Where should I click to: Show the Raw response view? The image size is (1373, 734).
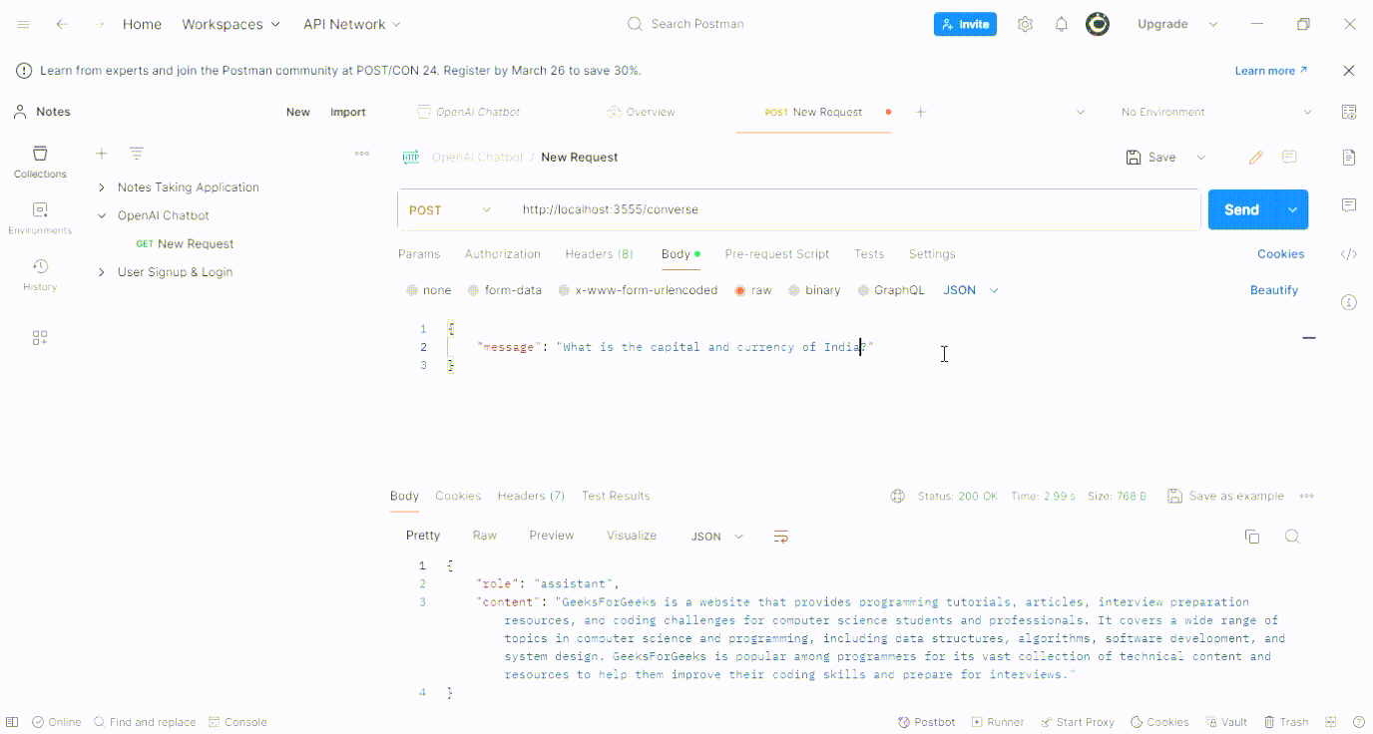point(485,536)
